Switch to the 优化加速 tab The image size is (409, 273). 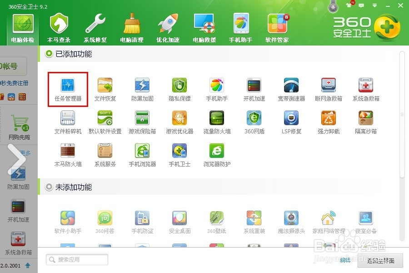click(x=168, y=29)
